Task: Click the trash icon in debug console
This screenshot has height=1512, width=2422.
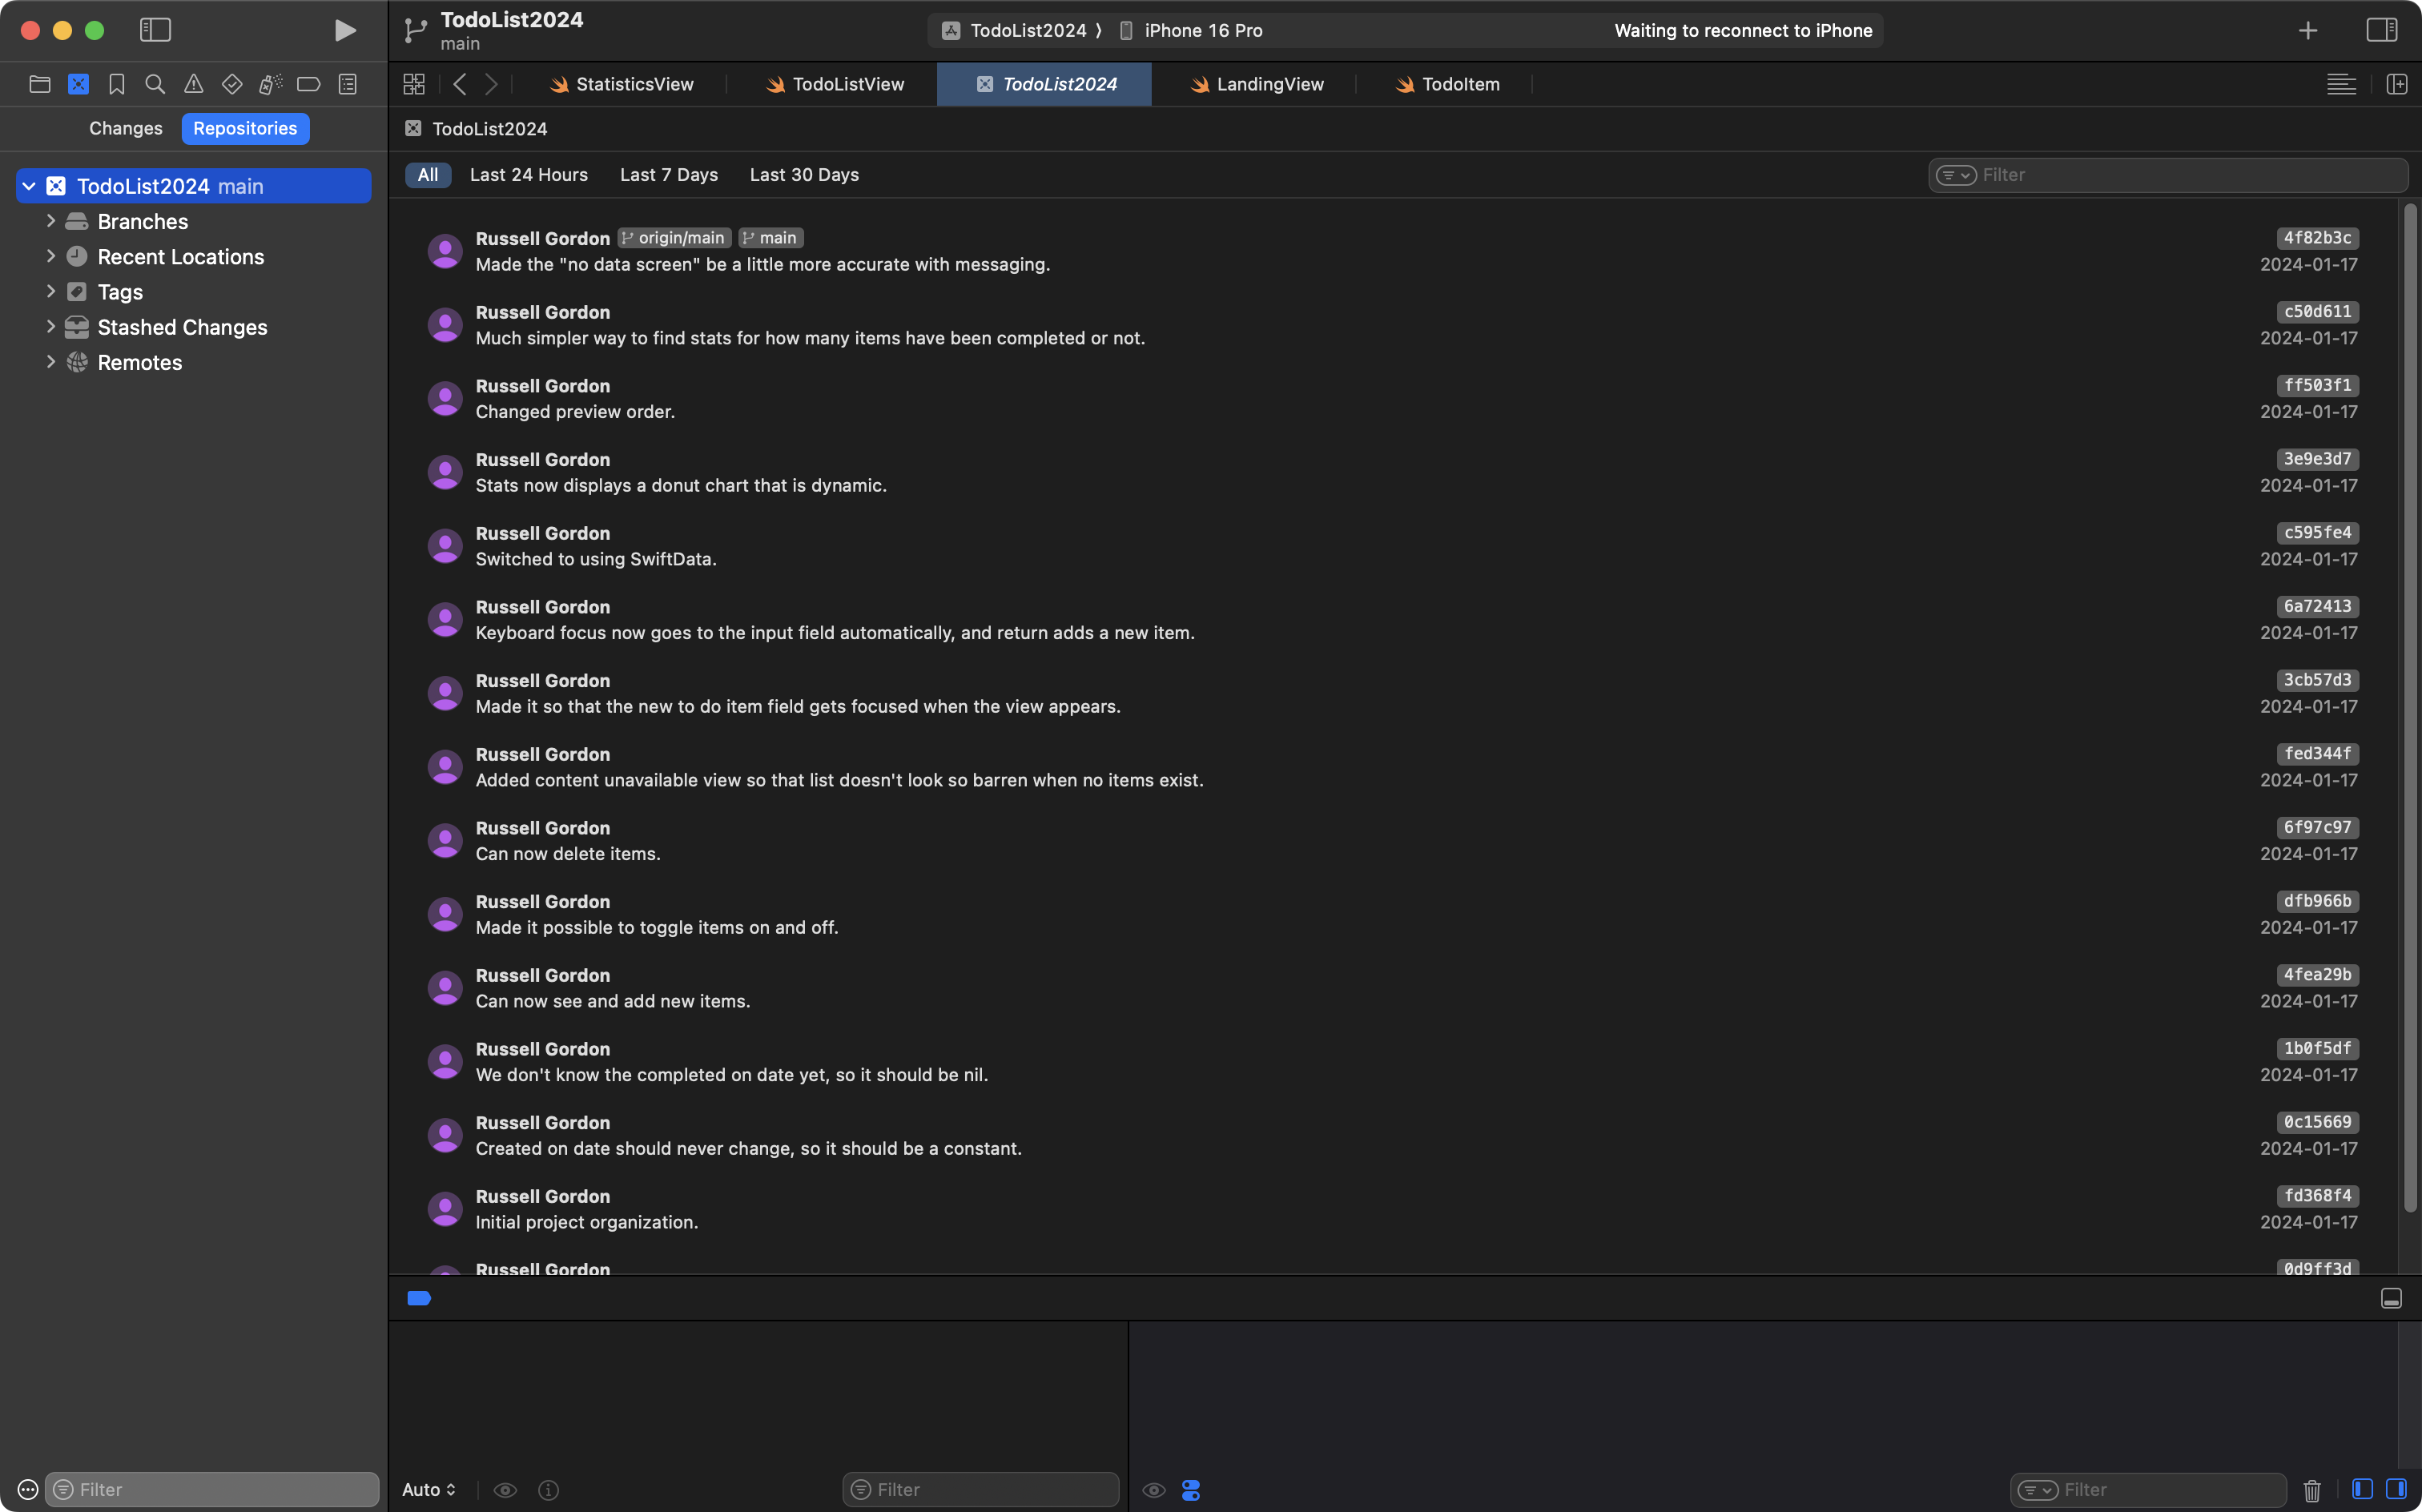Action: pos(2312,1490)
